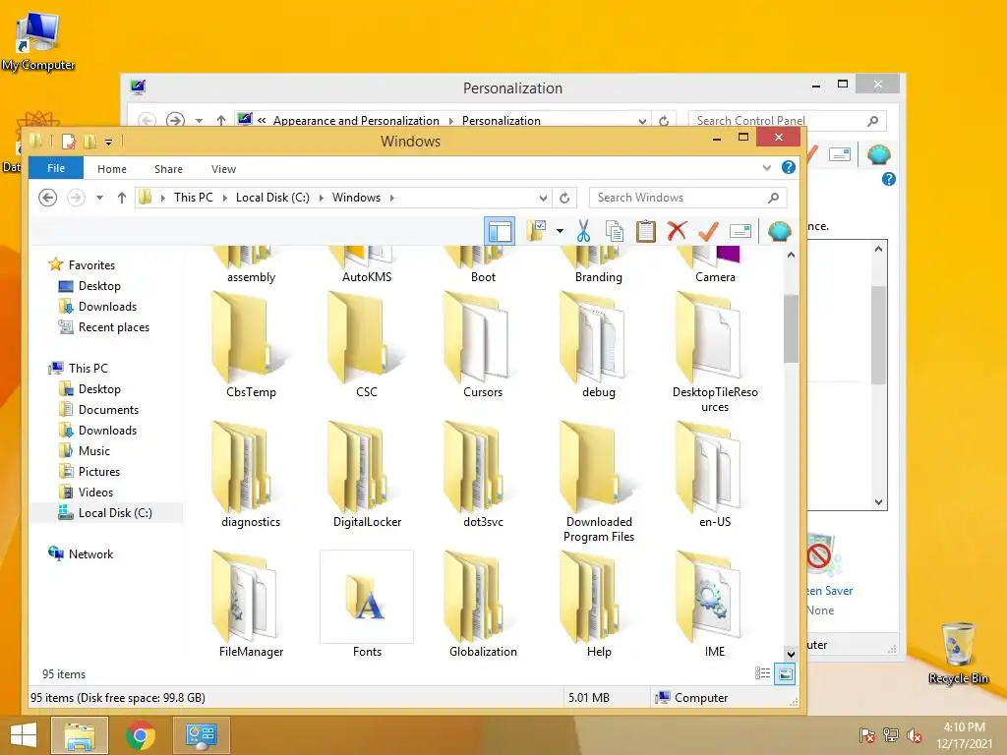Click Action Center flag in system tray
The height and width of the screenshot is (755, 1007).
coord(867,735)
